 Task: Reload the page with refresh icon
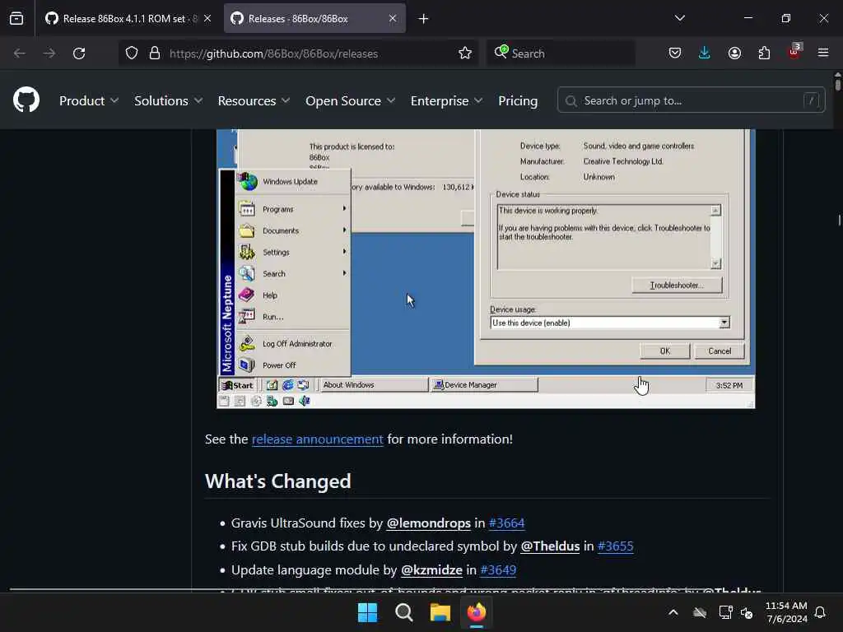[x=79, y=53]
